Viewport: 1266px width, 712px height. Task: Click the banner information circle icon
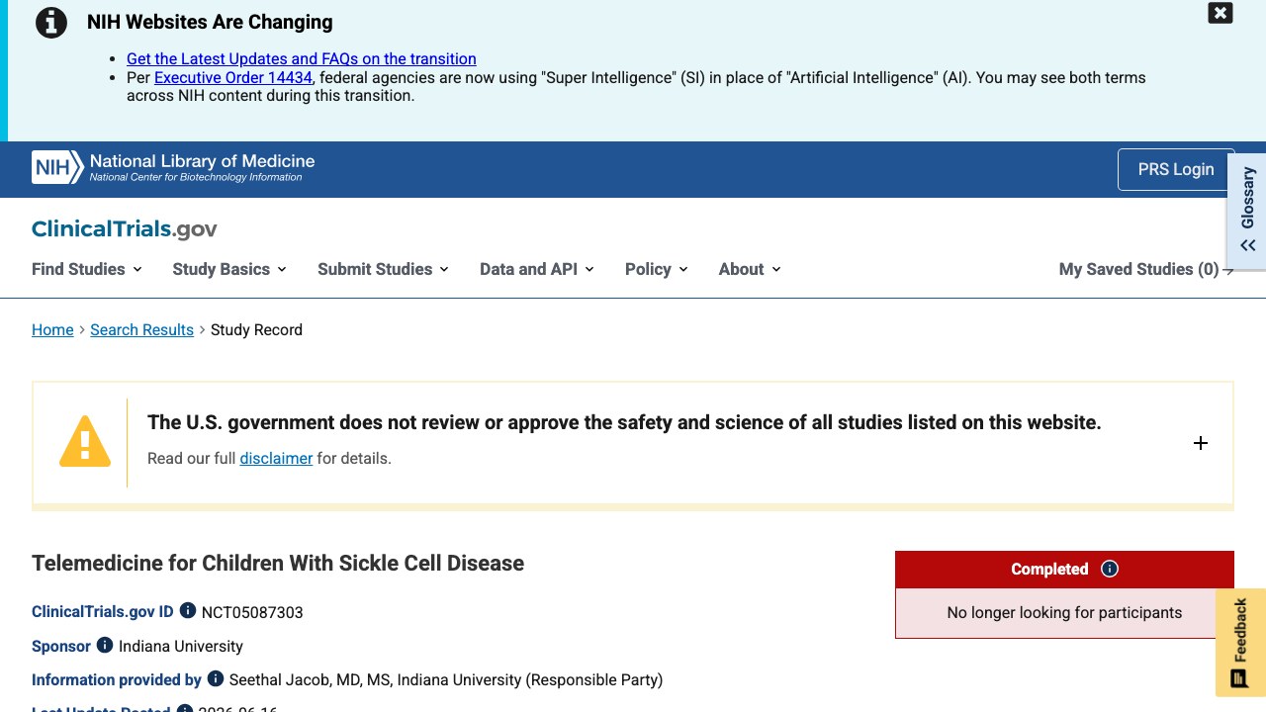click(51, 23)
